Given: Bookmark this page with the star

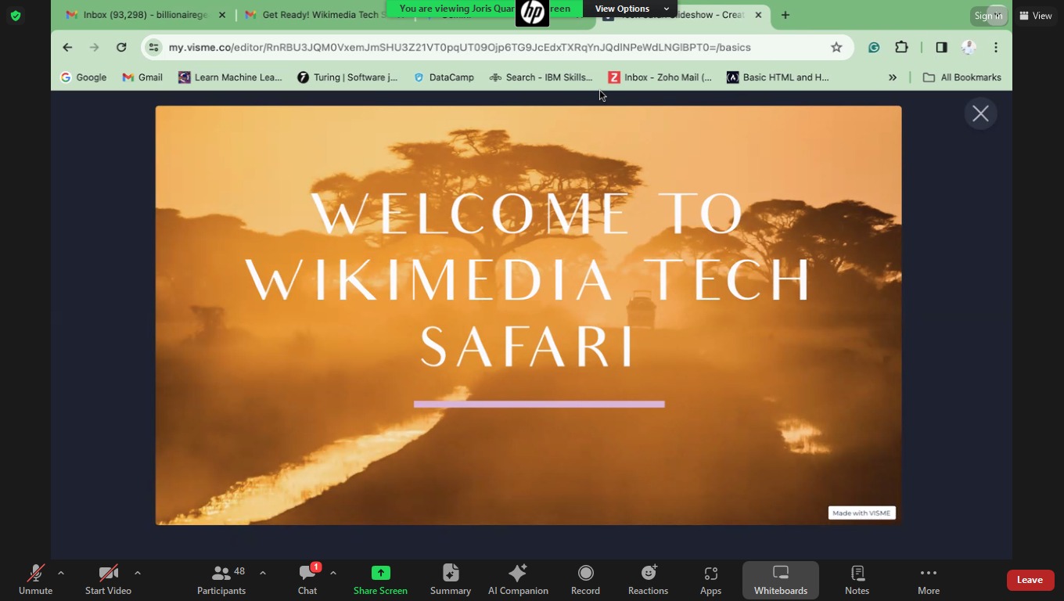Looking at the screenshot, I should click(x=836, y=47).
